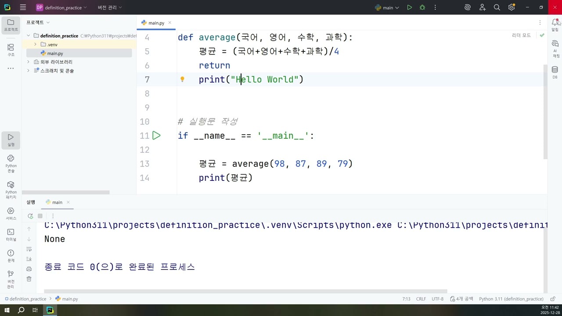The width and height of the screenshot is (562, 316).
Task: Open the definition_practice project dropdown
Action: pyautogui.click(x=61, y=7)
